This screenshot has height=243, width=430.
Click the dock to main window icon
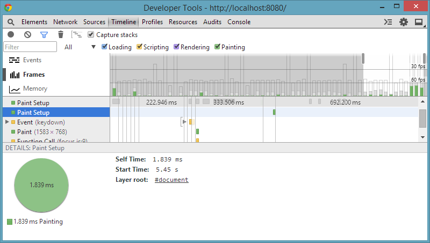pos(419,22)
